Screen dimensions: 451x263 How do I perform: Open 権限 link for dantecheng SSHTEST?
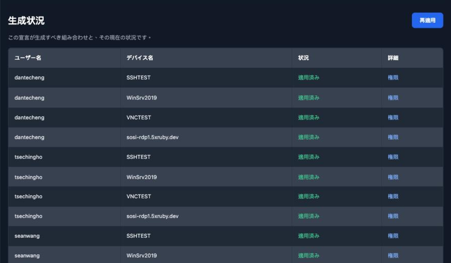(x=393, y=77)
